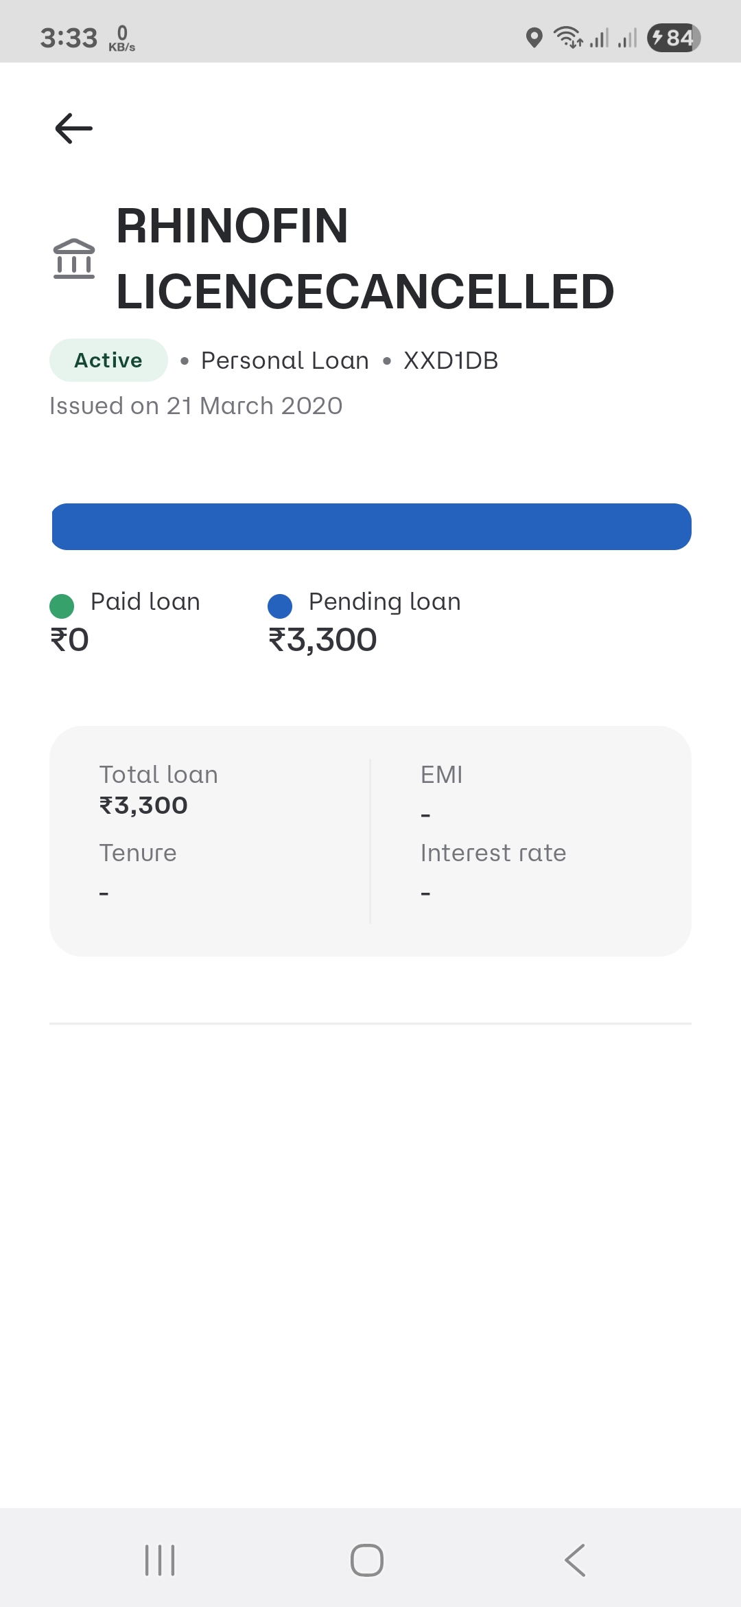The image size is (741, 1607).
Task: Tap the RHINOFIN LICENCECANCELLED title
Action: click(365, 259)
